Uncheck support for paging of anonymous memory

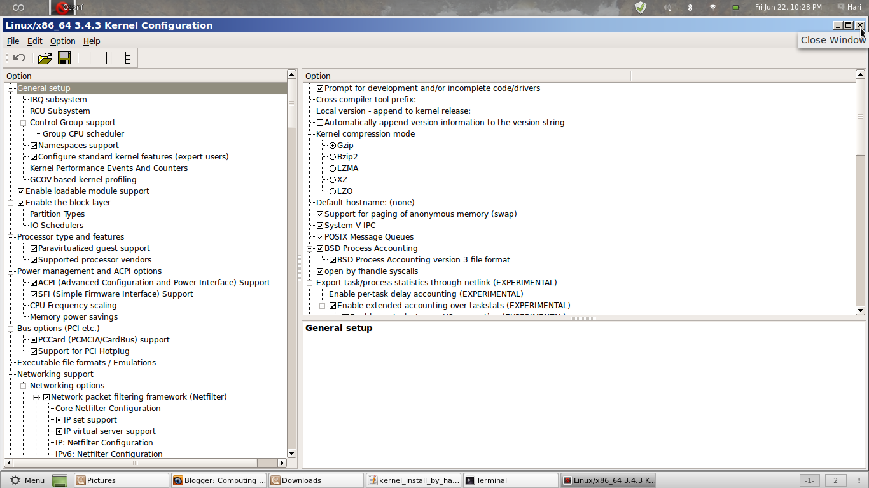coord(319,213)
